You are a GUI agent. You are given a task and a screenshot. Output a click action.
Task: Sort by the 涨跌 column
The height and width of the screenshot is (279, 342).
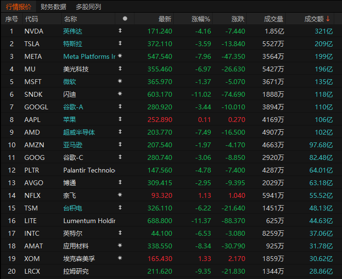point(238,19)
